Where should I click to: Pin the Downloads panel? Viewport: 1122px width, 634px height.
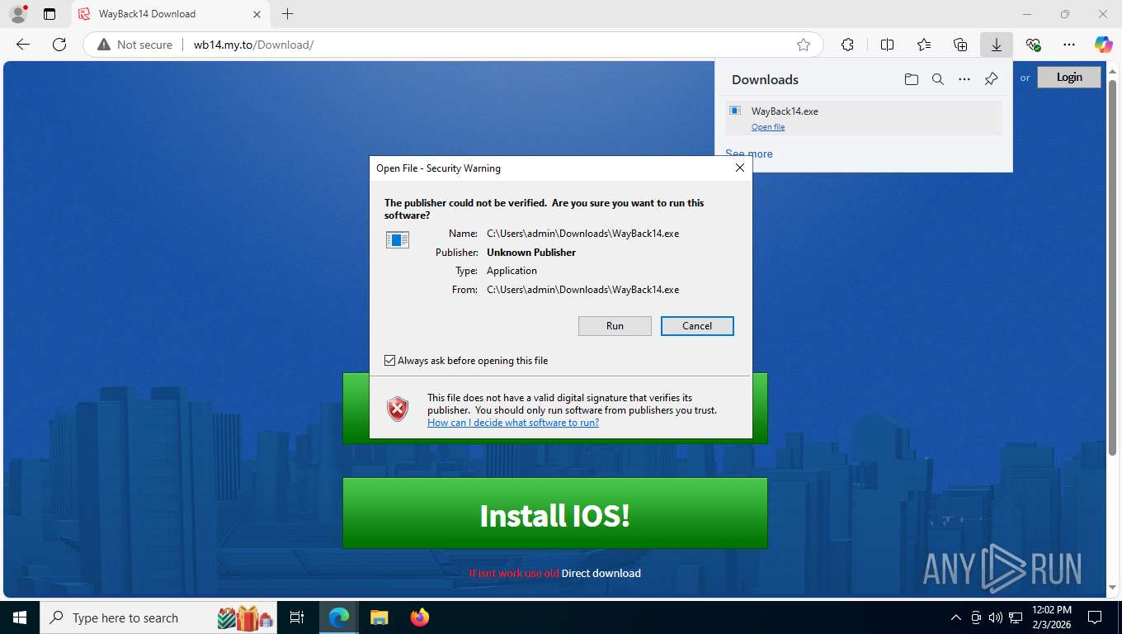pos(992,79)
